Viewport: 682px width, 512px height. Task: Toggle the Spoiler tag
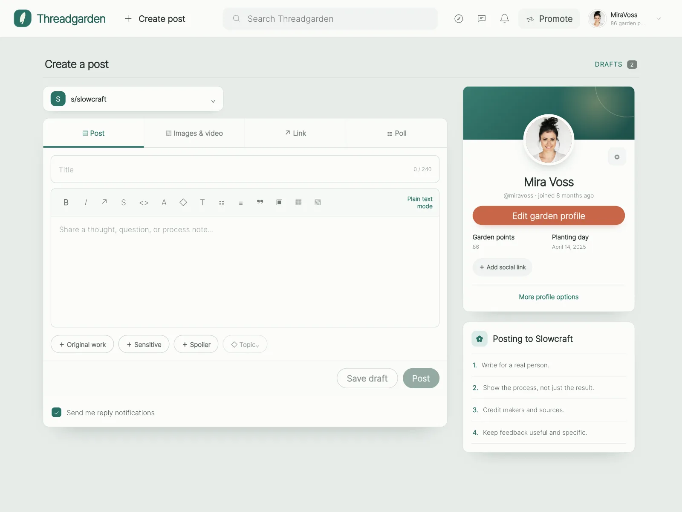(196, 344)
